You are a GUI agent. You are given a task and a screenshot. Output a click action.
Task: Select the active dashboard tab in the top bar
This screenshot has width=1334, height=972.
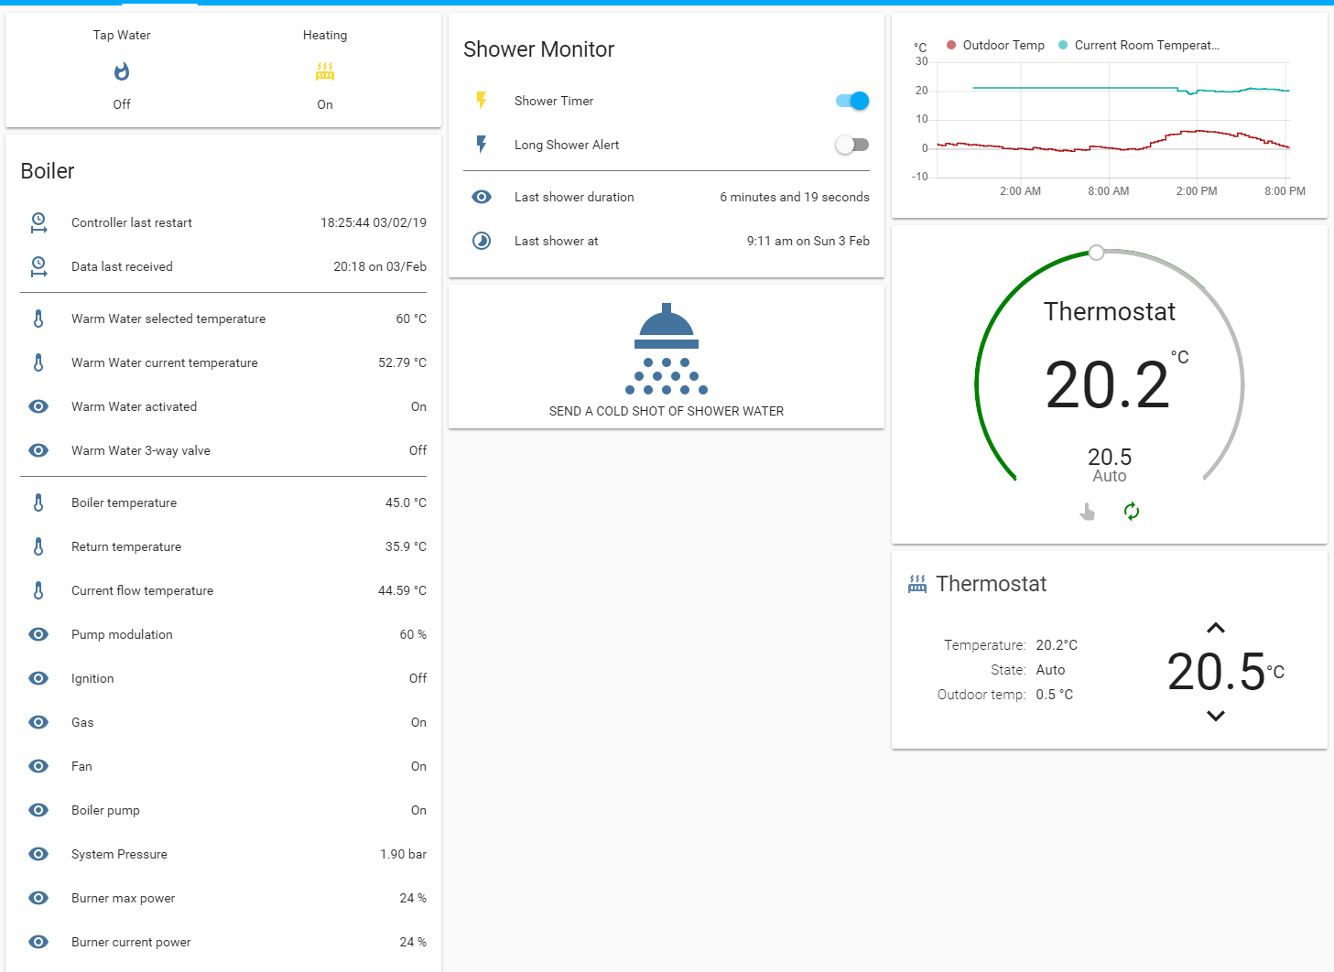(x=160, y=4)
